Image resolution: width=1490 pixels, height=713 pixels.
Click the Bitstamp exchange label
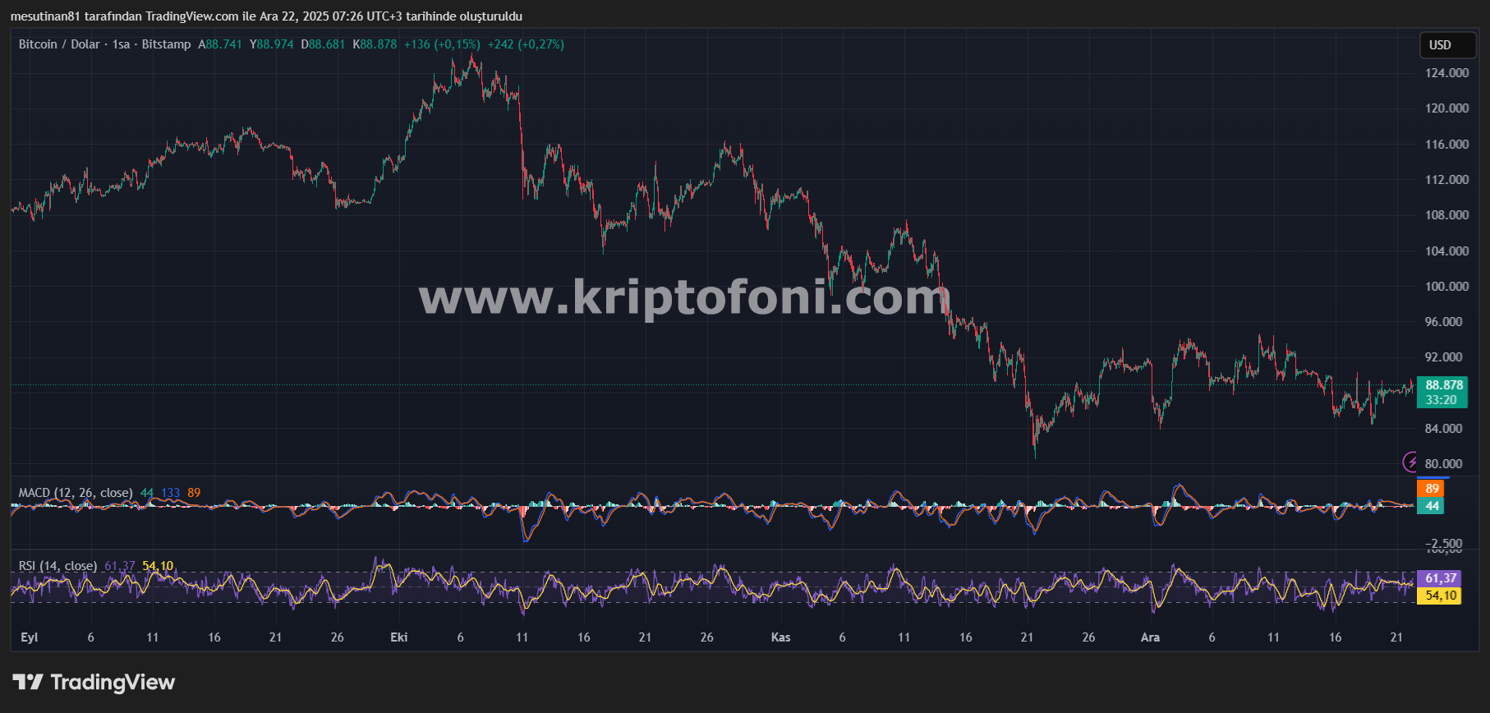166,44
